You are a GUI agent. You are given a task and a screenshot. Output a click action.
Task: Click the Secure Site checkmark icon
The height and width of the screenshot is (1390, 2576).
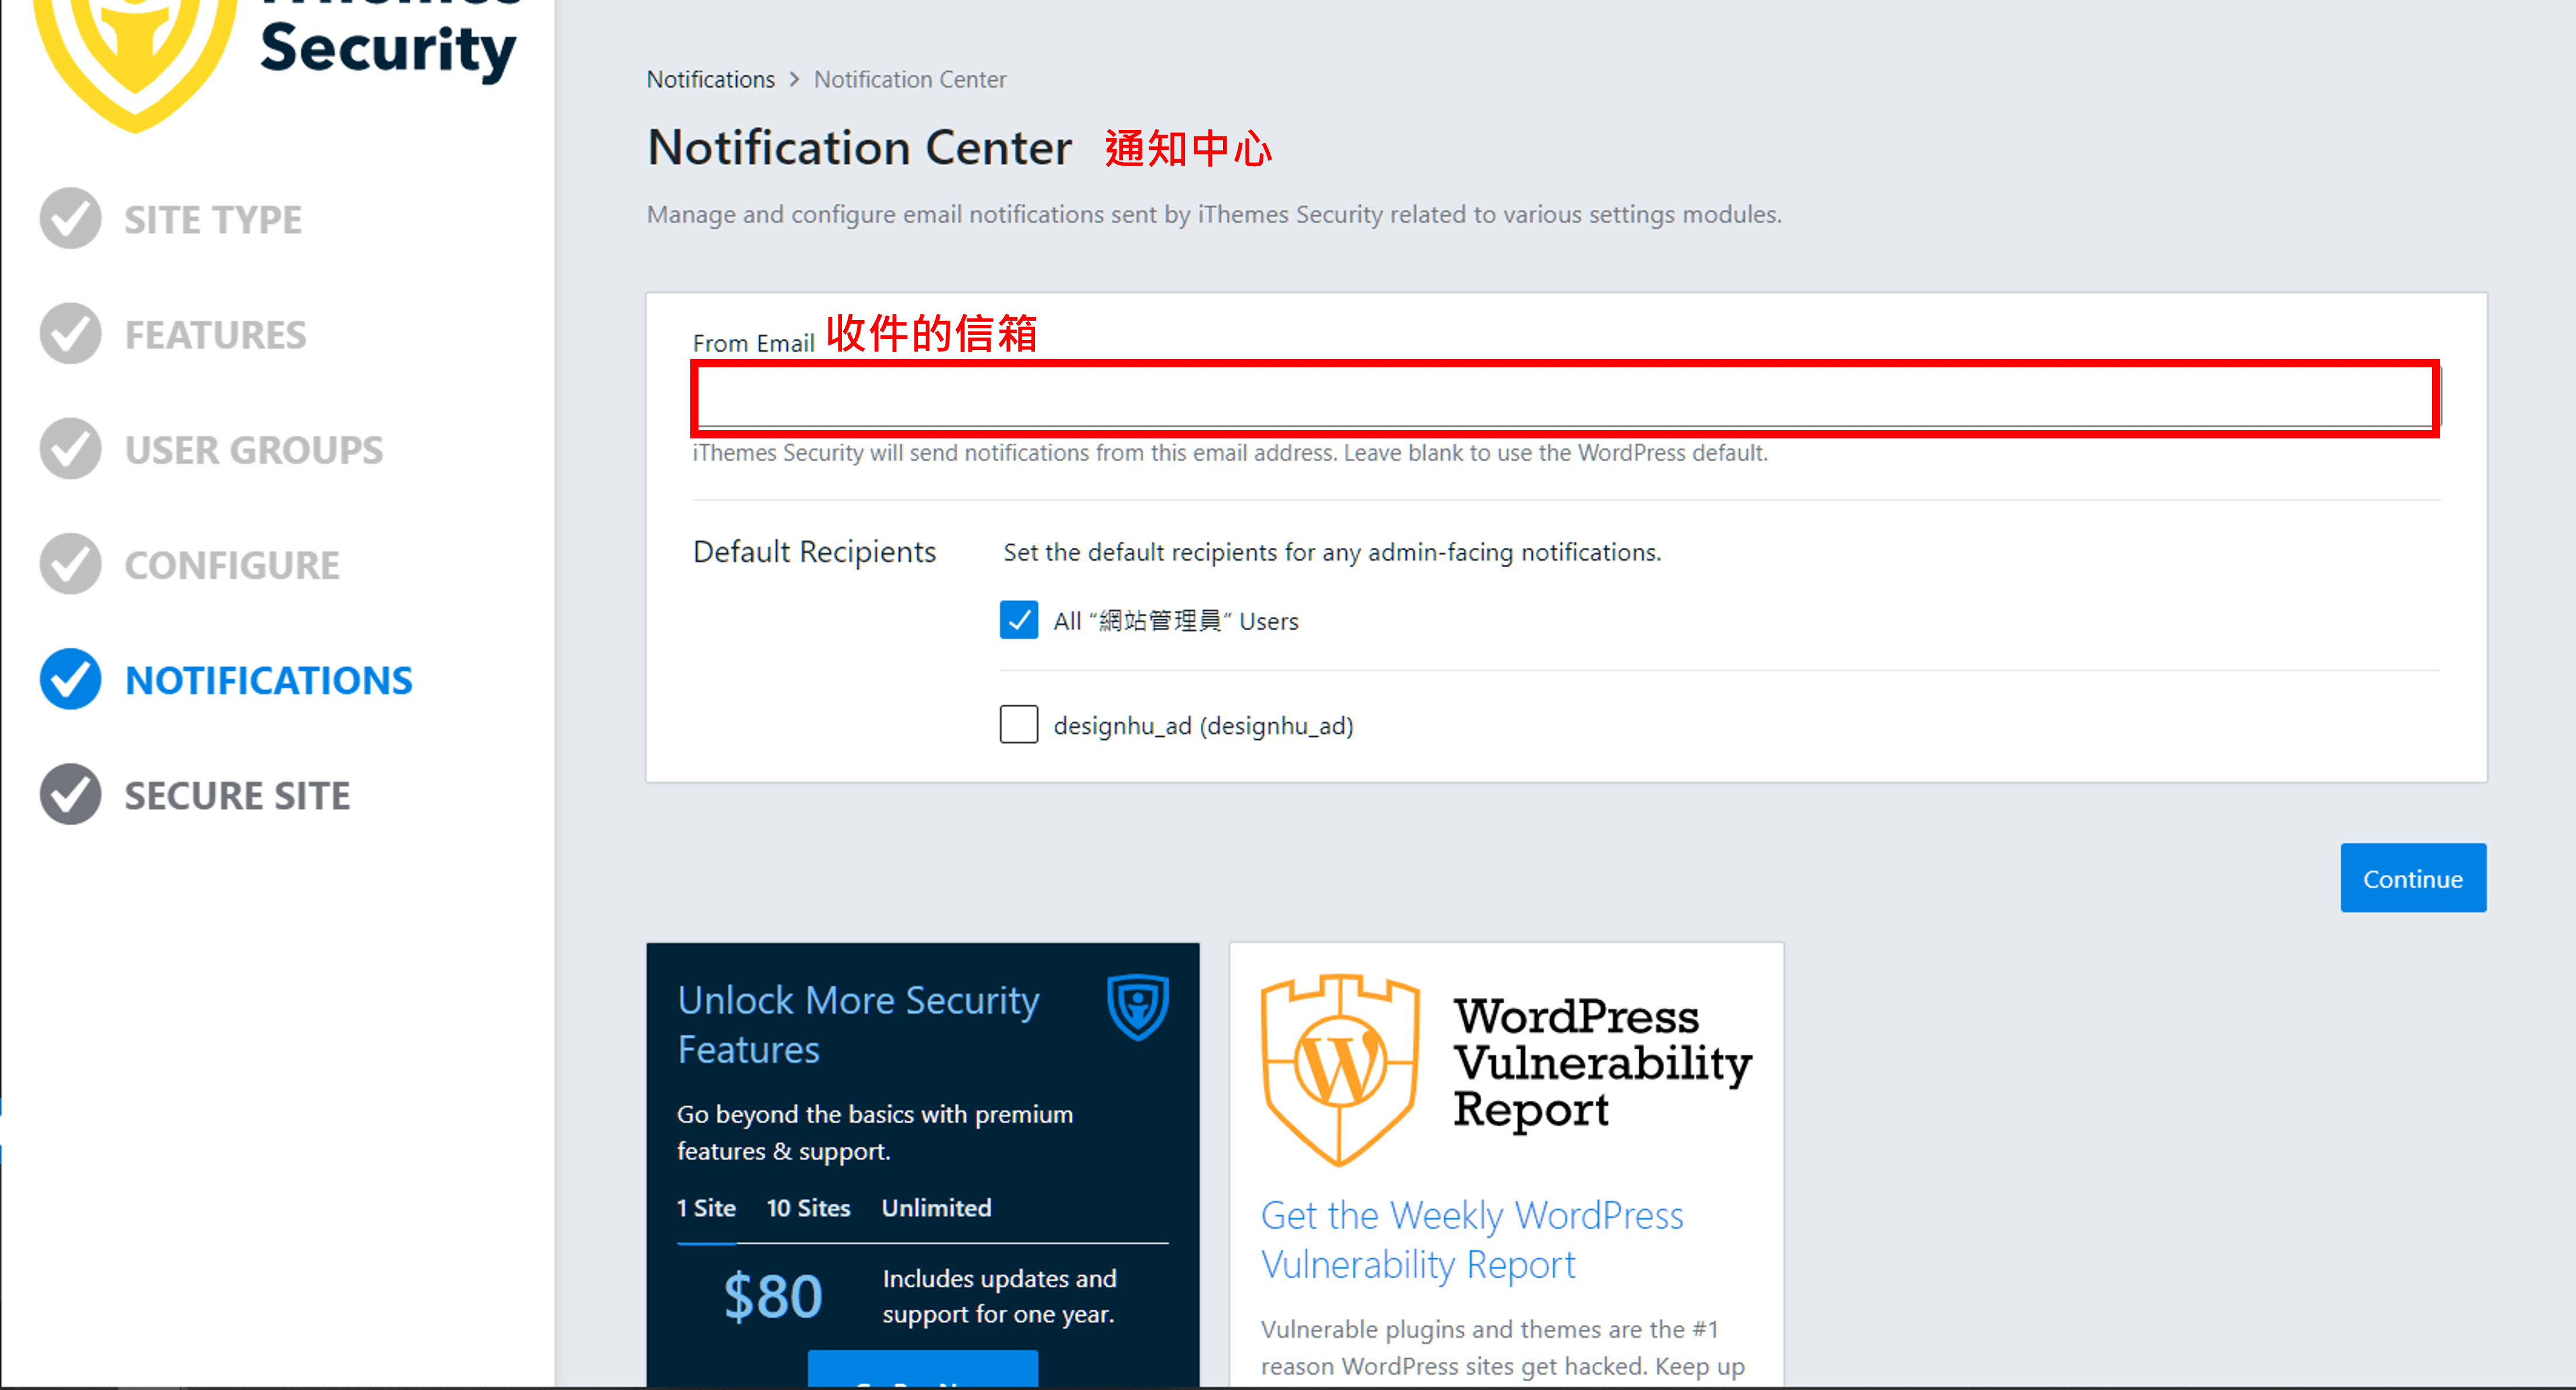pos(70,795)
